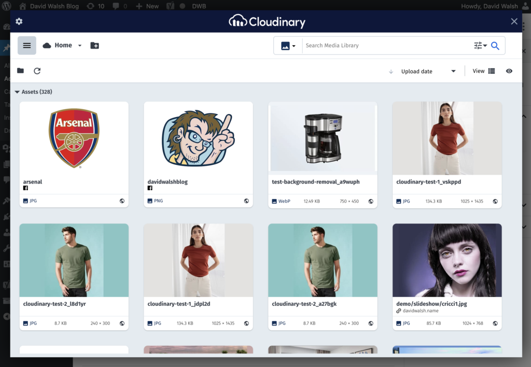Toggle sort direction arrow
The image size is (531, 367).
coord(391,72)
